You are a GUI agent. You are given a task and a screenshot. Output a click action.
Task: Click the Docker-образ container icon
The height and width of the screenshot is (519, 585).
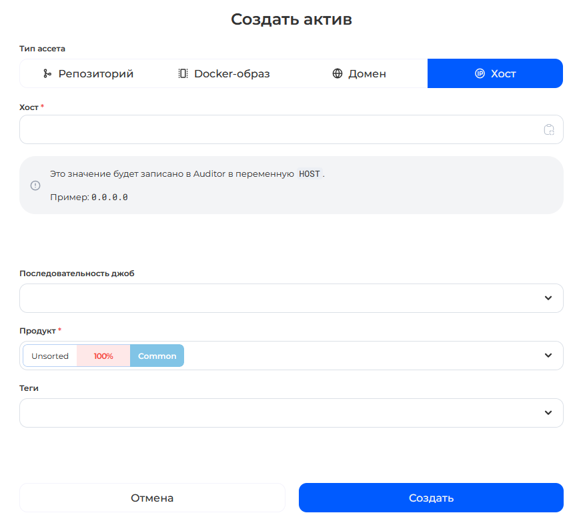(x=183, y=74)
